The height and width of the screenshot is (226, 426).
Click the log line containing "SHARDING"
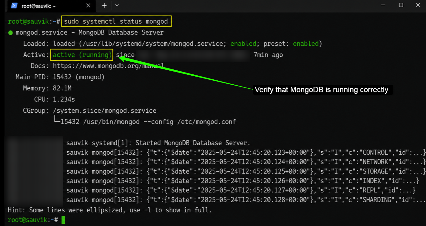point(246,200)
